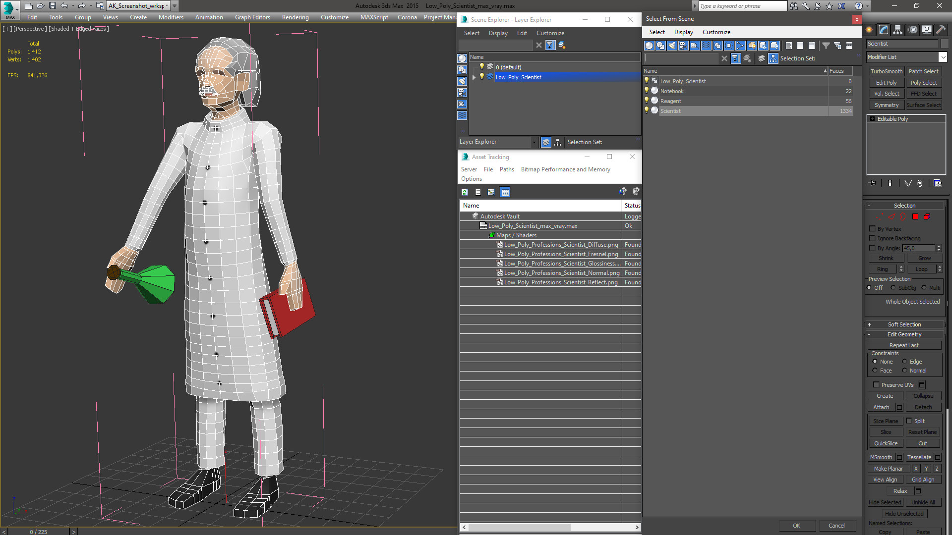Click the Save File toolbar icon
This screenshot has width=952, height=535.
tap(53, 6)
